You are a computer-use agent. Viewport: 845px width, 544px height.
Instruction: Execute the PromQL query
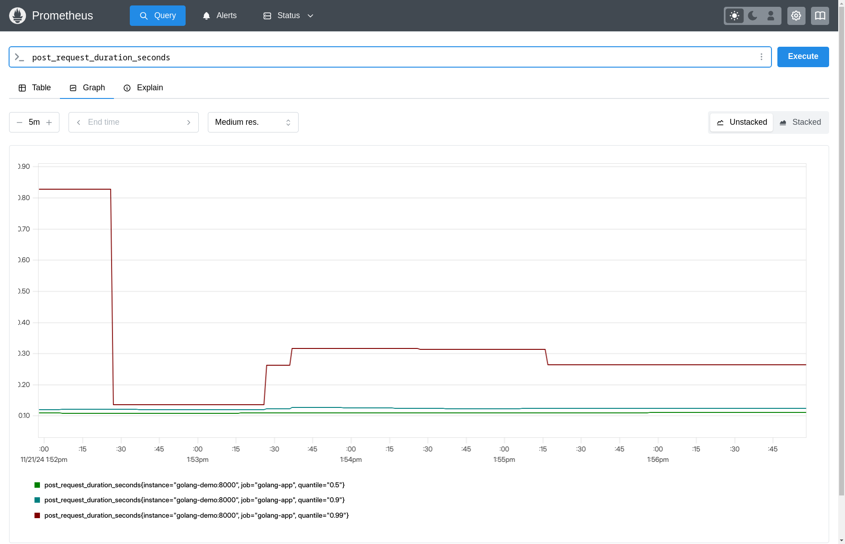pos(803,57)
